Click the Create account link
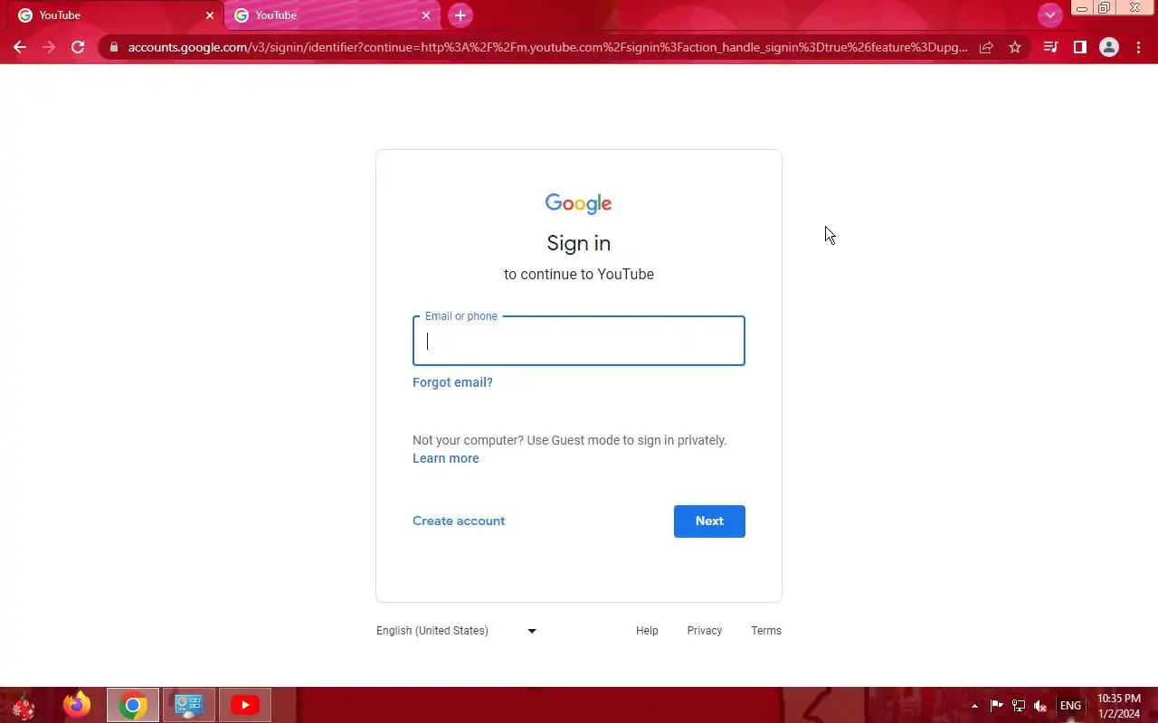 pyautogui.click(x=459, y=521)
